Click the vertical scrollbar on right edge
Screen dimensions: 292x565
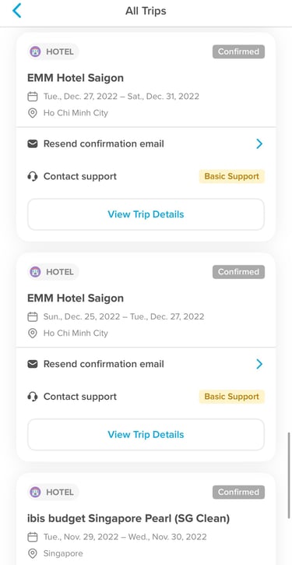[x=289, y=475]
